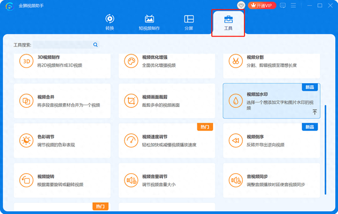Screen dimensions: 338x214
Task: Click the 视频速度调节 title text
Action: tap(155, 137)
